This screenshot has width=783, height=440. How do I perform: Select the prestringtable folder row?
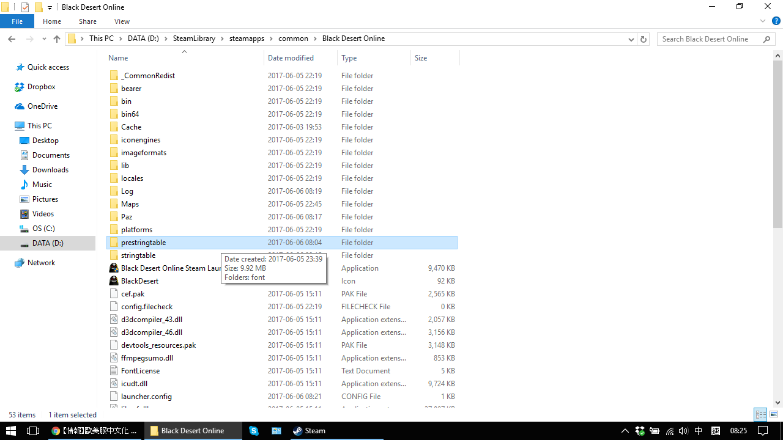pyautogui.click(x=282, y=243)
